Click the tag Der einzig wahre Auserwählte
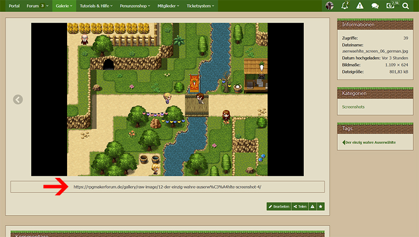419x237 pixels. click(369, 142)
